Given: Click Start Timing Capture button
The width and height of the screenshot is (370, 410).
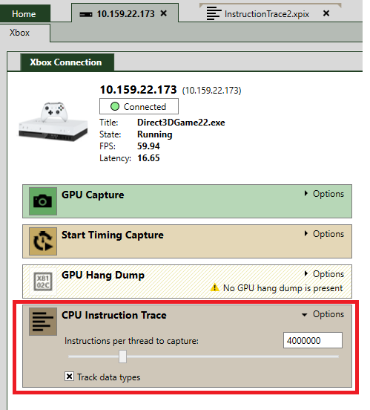Looking at the screenshot, I should coord(187,241).
